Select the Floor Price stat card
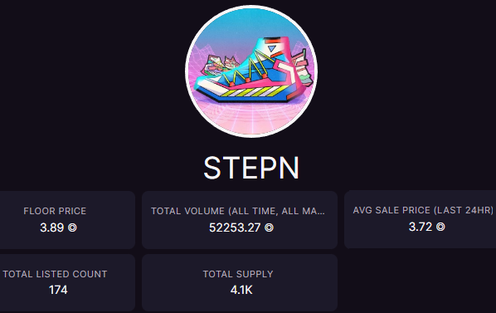Viewport: 496px width, 313px height. 67,220
